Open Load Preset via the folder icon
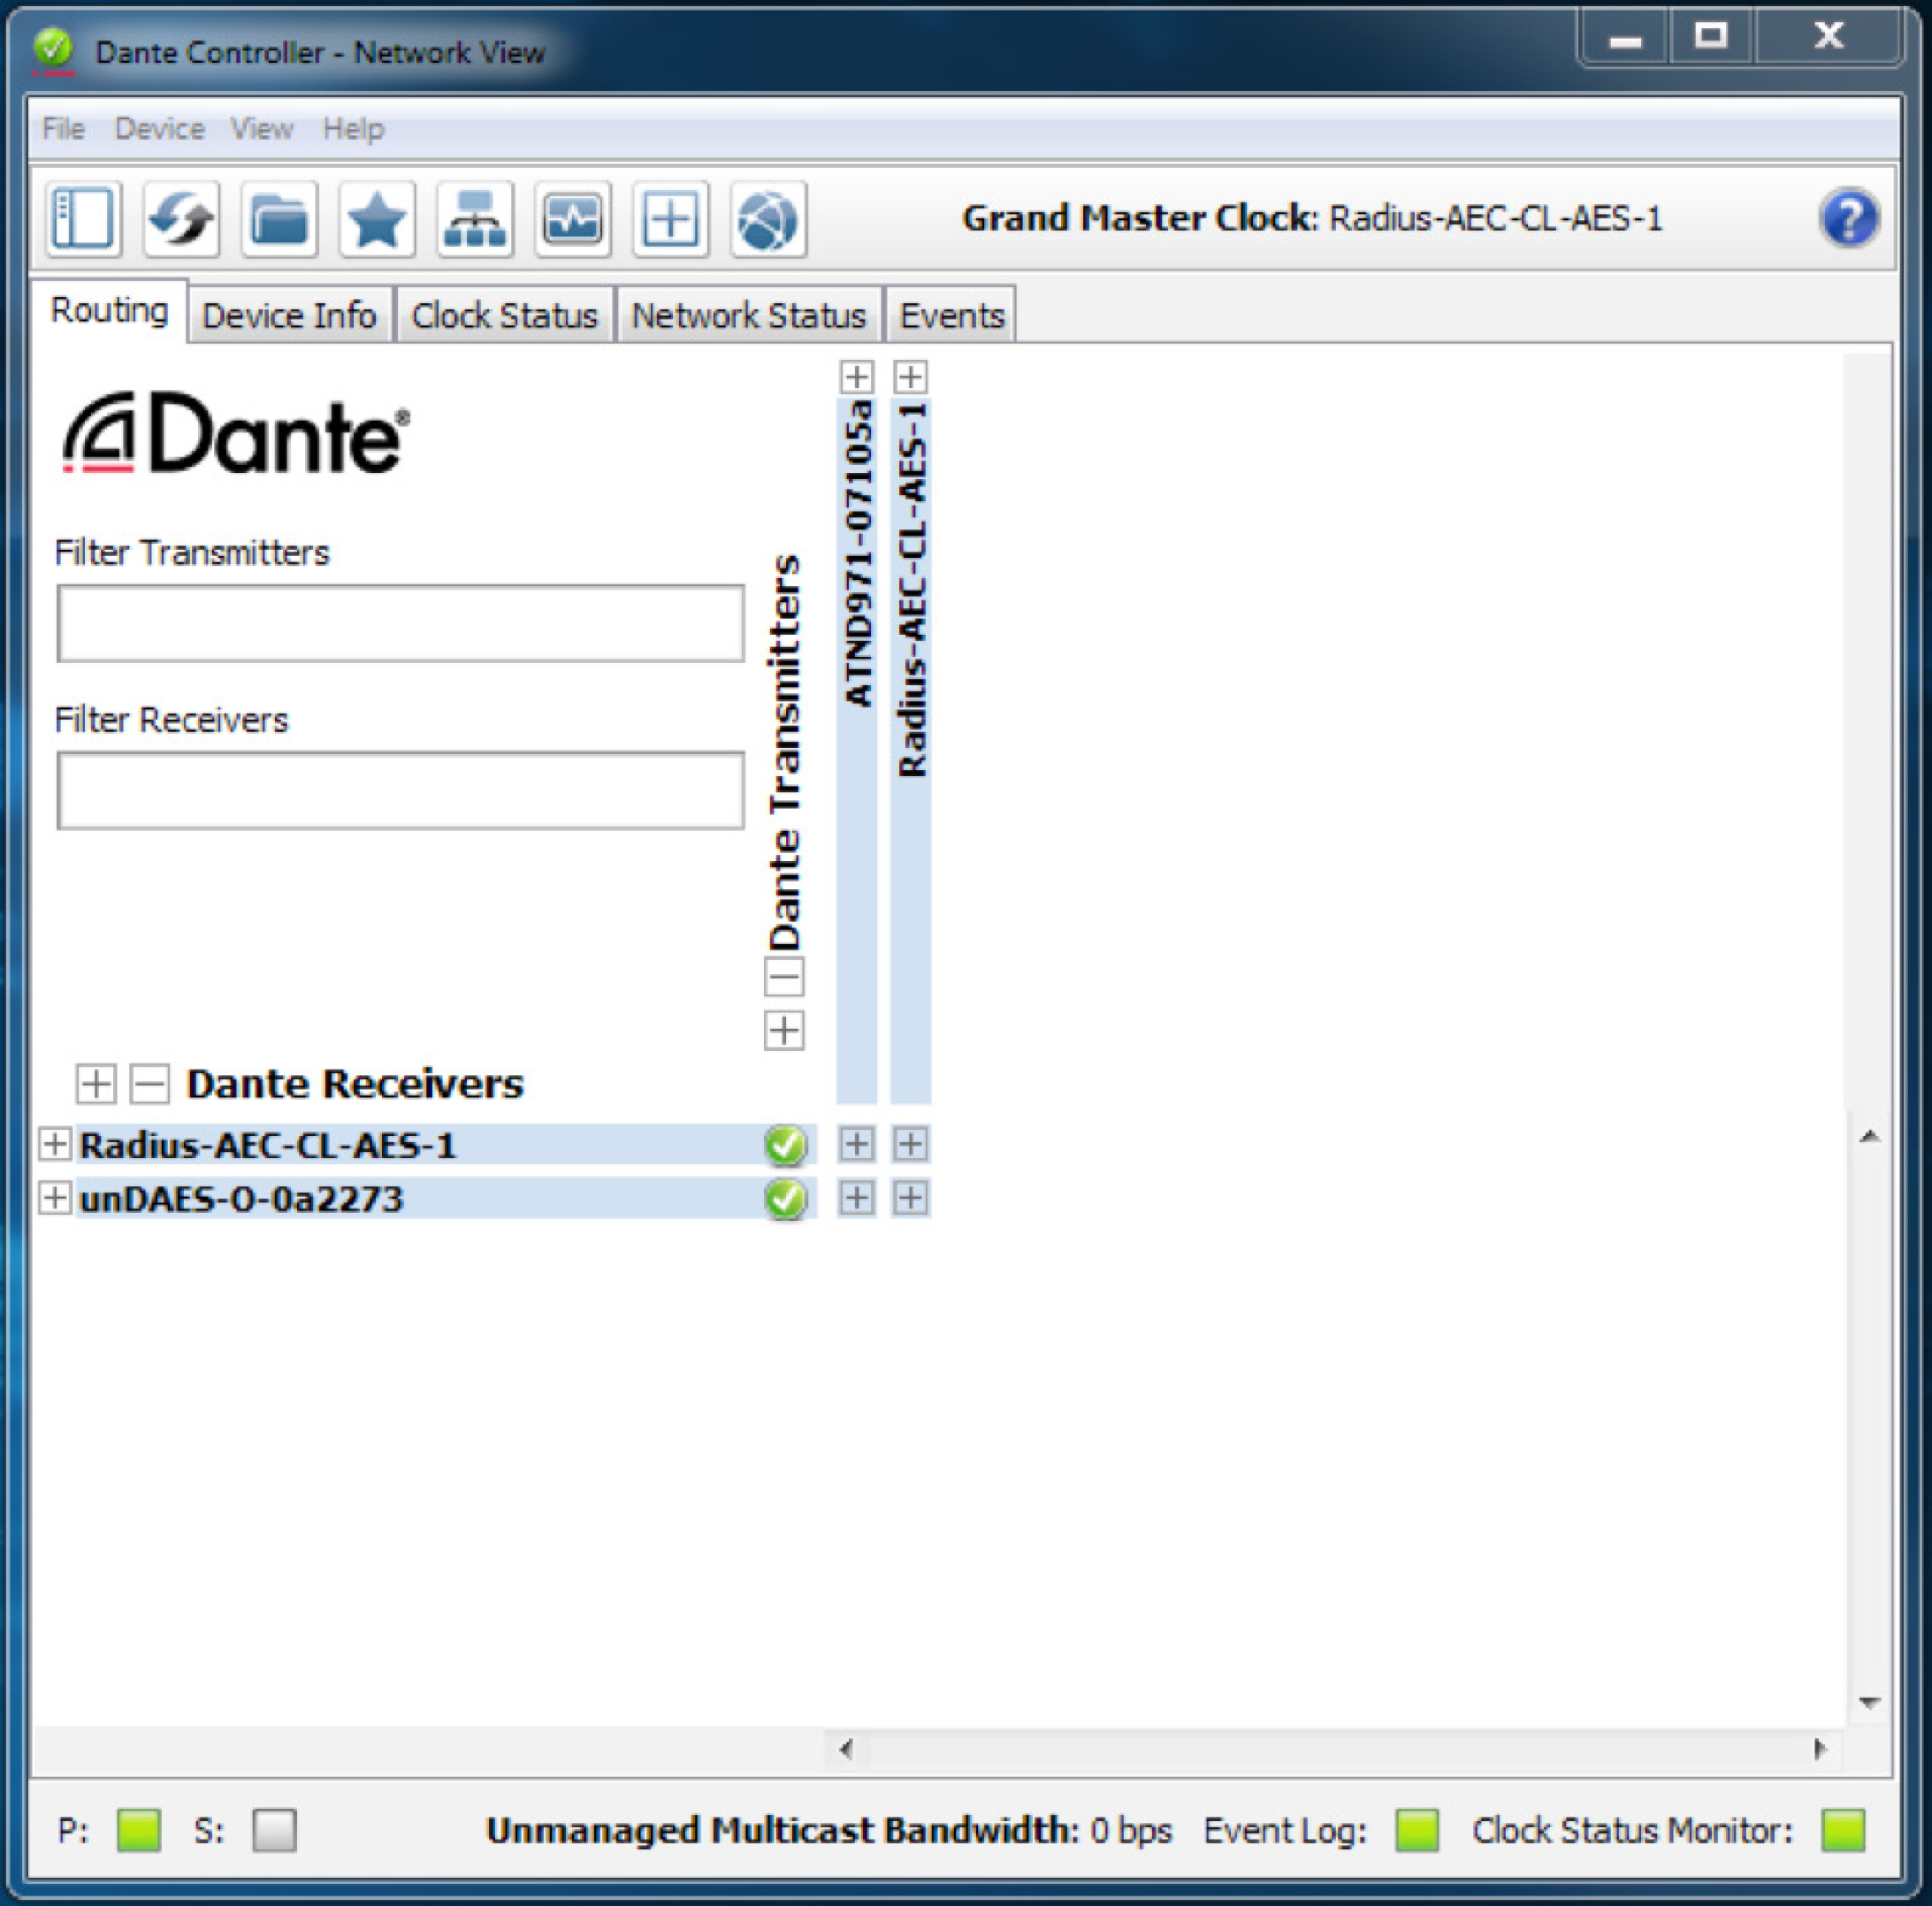Screen dimensions: 1932x1906 [x=279, y=219]
